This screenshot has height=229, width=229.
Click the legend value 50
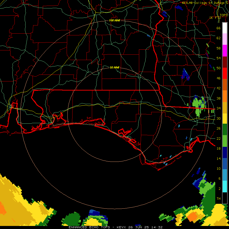pos(219,68)
